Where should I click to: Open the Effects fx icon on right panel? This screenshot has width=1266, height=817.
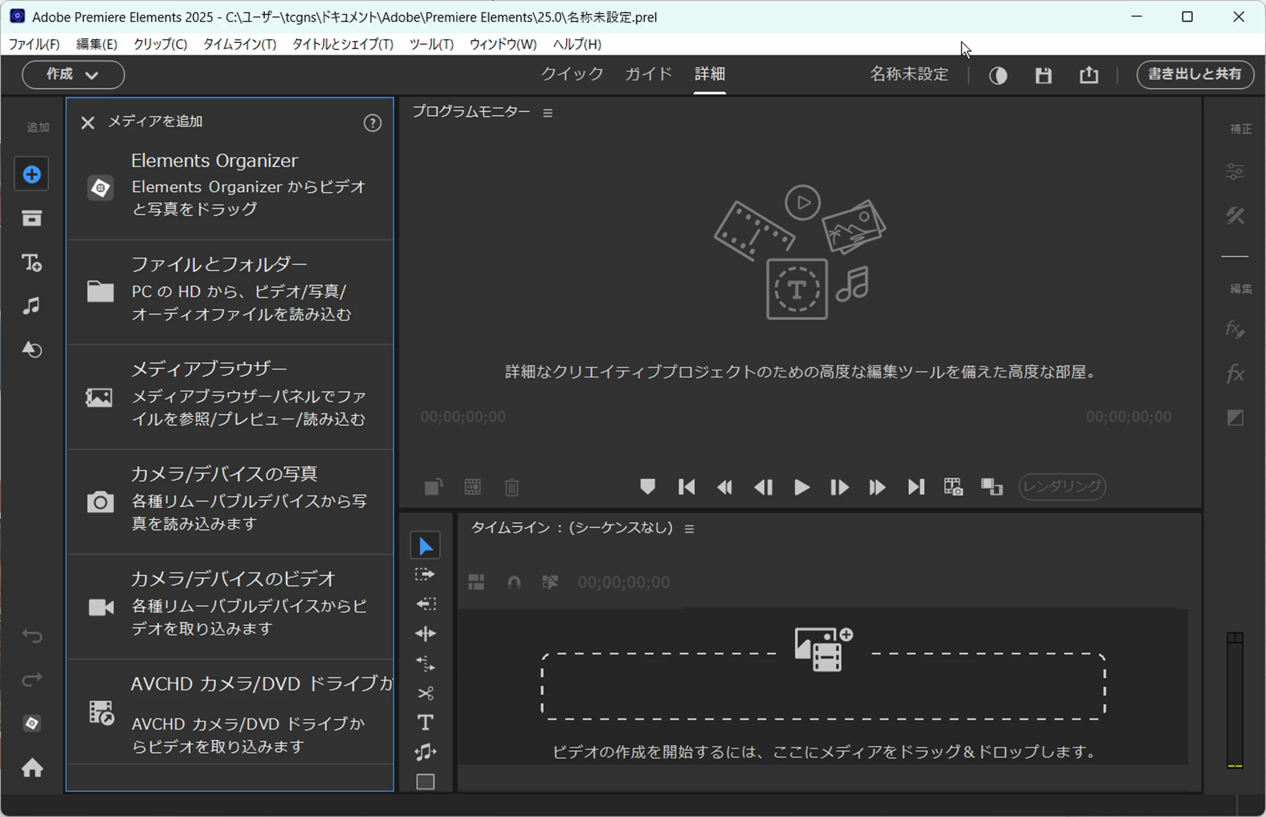click(1235, 373)
